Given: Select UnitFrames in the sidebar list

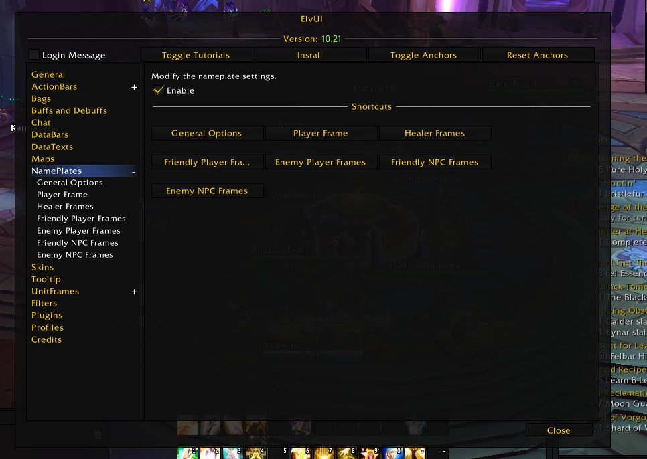Looking at the screenshot, I should 55,291.
